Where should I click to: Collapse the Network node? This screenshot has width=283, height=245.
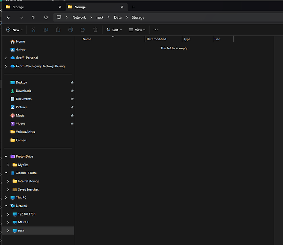[x=6, y=206]
